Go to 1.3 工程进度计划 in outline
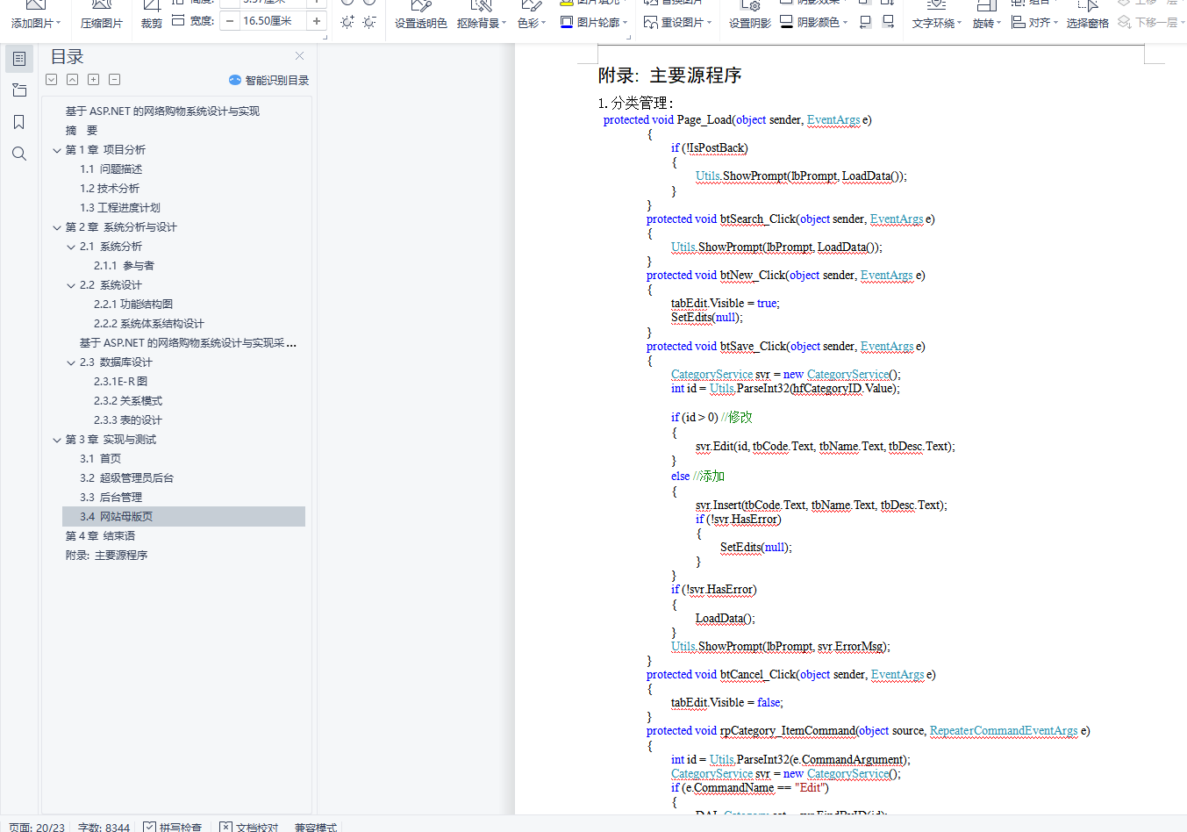The width and height of the screenshot is (1187, 832). (120, 208)
